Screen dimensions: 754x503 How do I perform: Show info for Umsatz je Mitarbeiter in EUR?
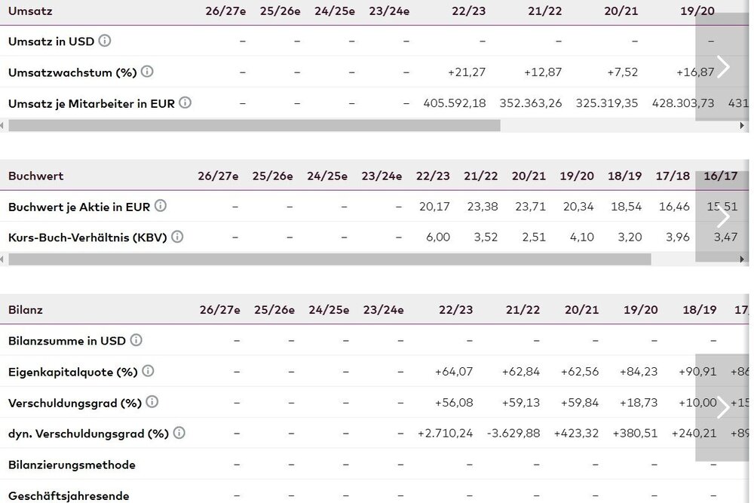click(185, 103)
